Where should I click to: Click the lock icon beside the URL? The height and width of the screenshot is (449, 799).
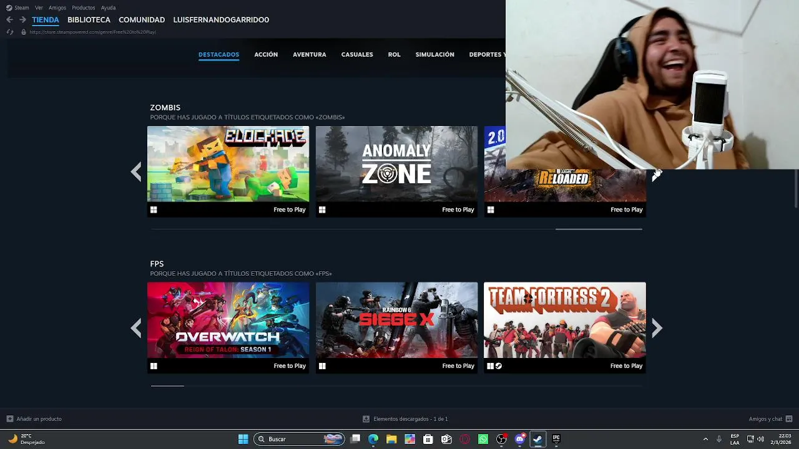point(24,32)
